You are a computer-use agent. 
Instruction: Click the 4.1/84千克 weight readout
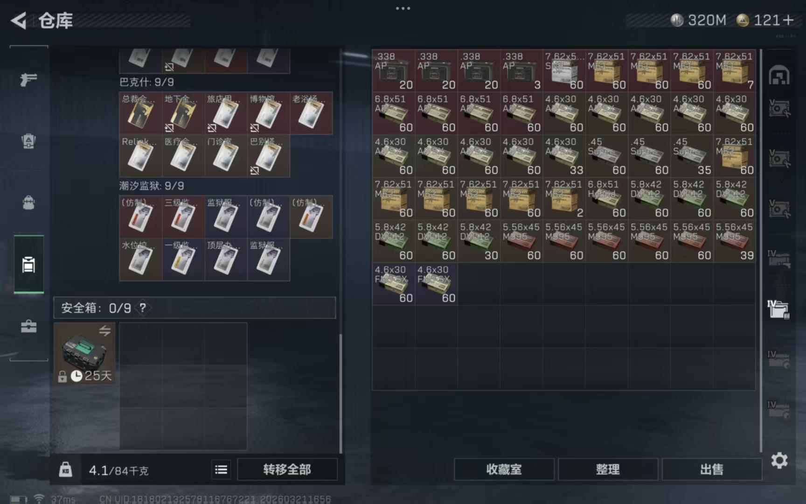(118, 470)
